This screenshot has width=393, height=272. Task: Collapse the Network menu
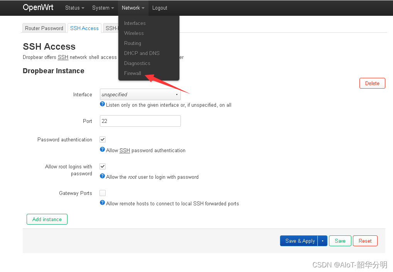(x=133, y=8)
